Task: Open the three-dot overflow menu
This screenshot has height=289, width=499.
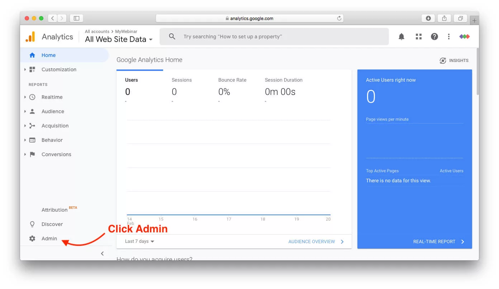Action: [x=449, y=36]
